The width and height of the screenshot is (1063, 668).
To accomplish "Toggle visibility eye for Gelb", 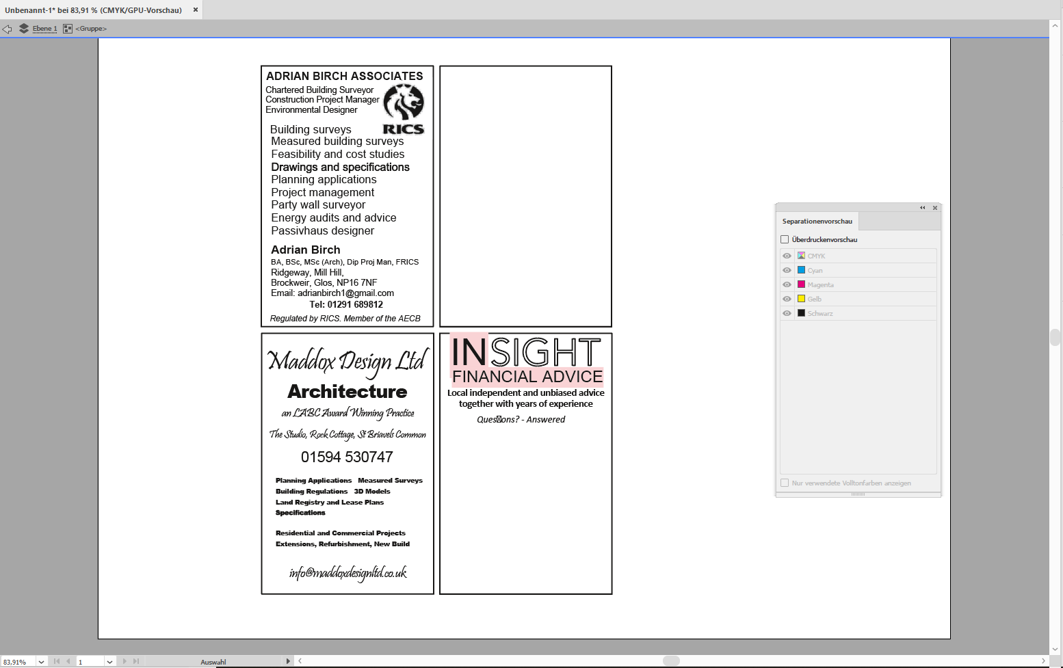I will [x=787, y=299].
